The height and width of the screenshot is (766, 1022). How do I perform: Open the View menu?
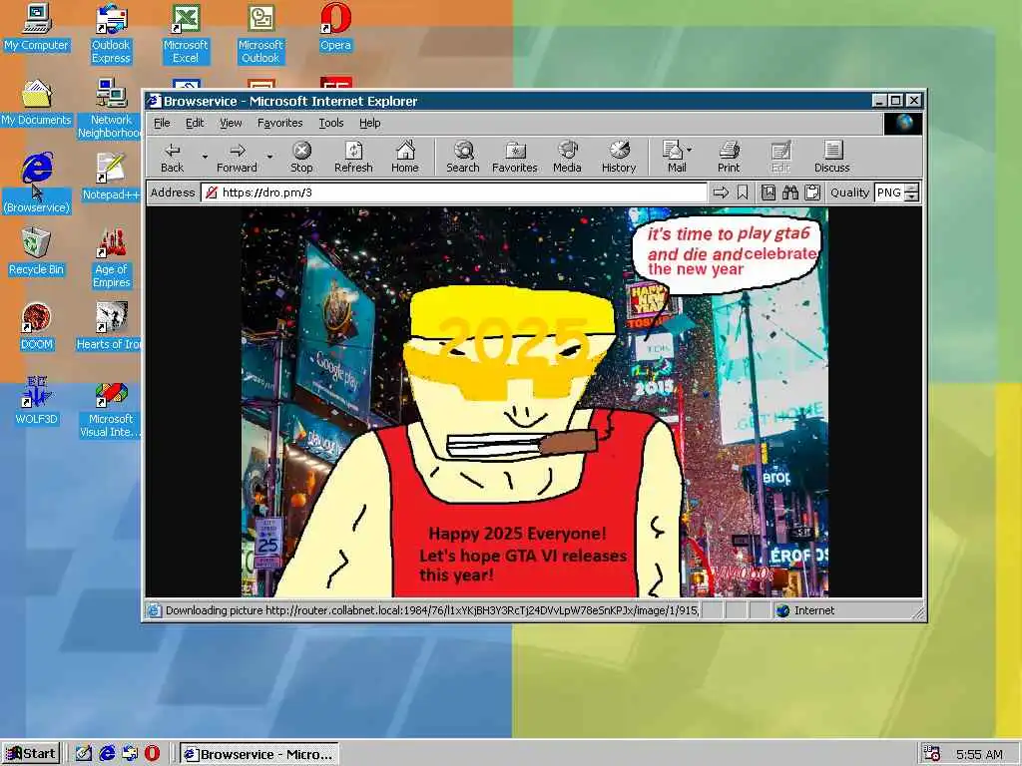pos(231,123)
